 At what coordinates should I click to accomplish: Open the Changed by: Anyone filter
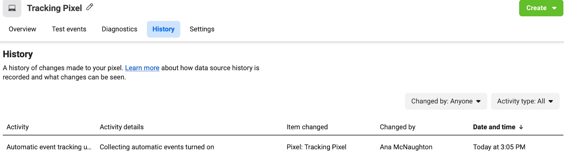point(446,101)
